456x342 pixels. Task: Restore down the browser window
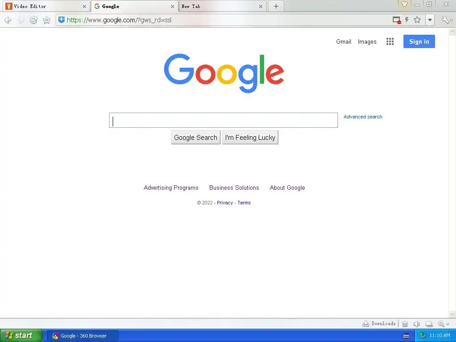tap(429, 4)
